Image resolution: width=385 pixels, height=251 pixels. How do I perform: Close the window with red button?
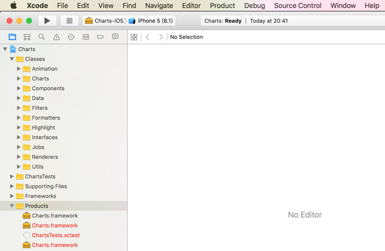pyautogui.click(x=9, y=21)
